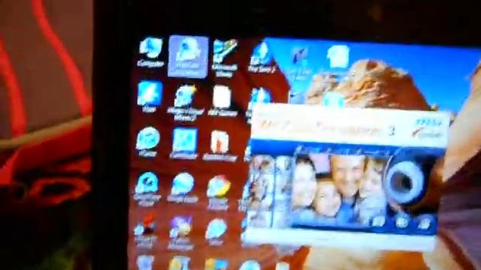
Task: Open the multicolored ball desktop icon with yellow
Action: pyautogui.click(x=219, y=191)
